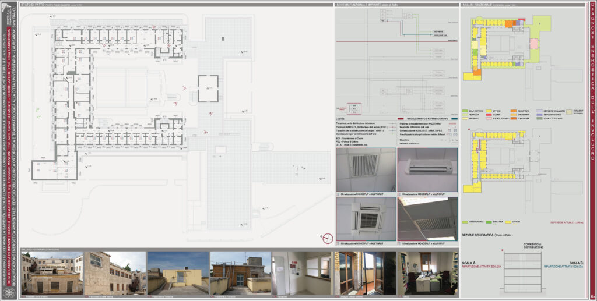Select the green SALA RIUNIONI legend swatch
Image resolution: width=597 pixels, height=301 pixels.
[465, 111]
